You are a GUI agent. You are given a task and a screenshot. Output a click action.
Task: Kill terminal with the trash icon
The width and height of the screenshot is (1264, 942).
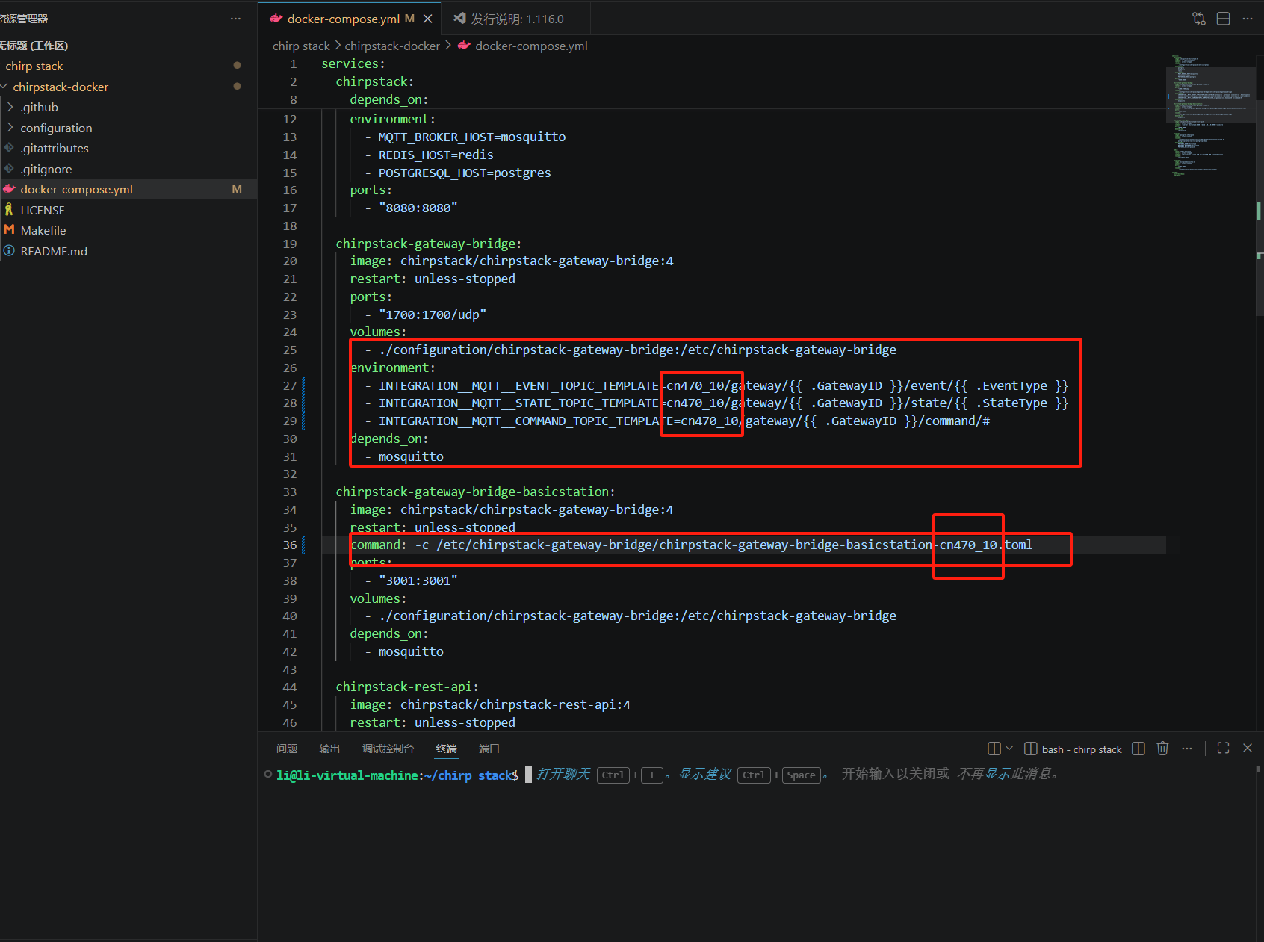click(x=1162, y=749)
